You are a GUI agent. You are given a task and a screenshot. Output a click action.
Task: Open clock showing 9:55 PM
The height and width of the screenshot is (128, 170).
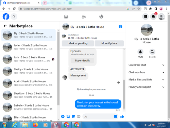pyautogui.click(x=161, y=125)
